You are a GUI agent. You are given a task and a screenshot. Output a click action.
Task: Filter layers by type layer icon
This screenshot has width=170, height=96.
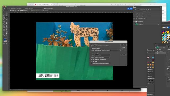(145, 10)
